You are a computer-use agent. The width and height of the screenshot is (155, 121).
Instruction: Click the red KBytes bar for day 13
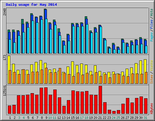click(x=64, y=110)
